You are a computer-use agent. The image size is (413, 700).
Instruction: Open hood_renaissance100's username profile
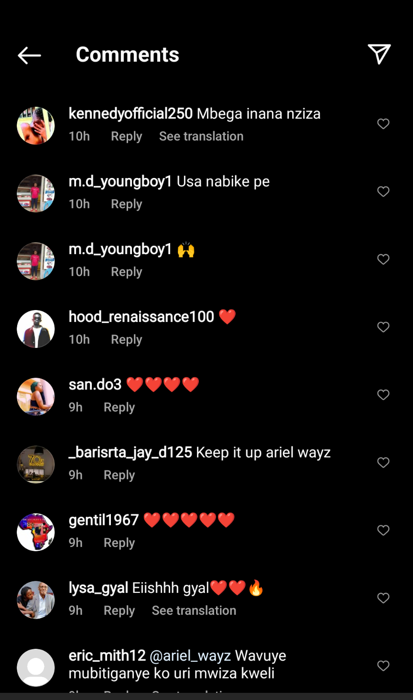(141, 317)
